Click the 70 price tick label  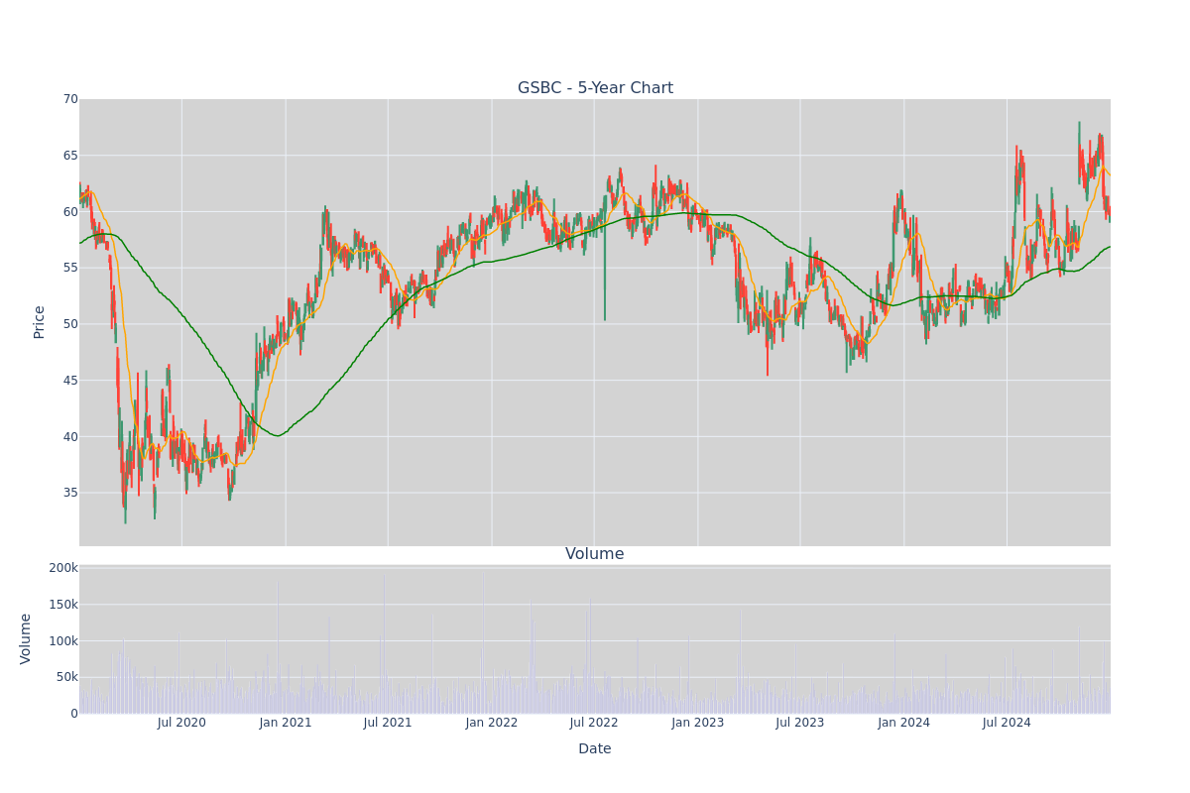pos(70,99)
